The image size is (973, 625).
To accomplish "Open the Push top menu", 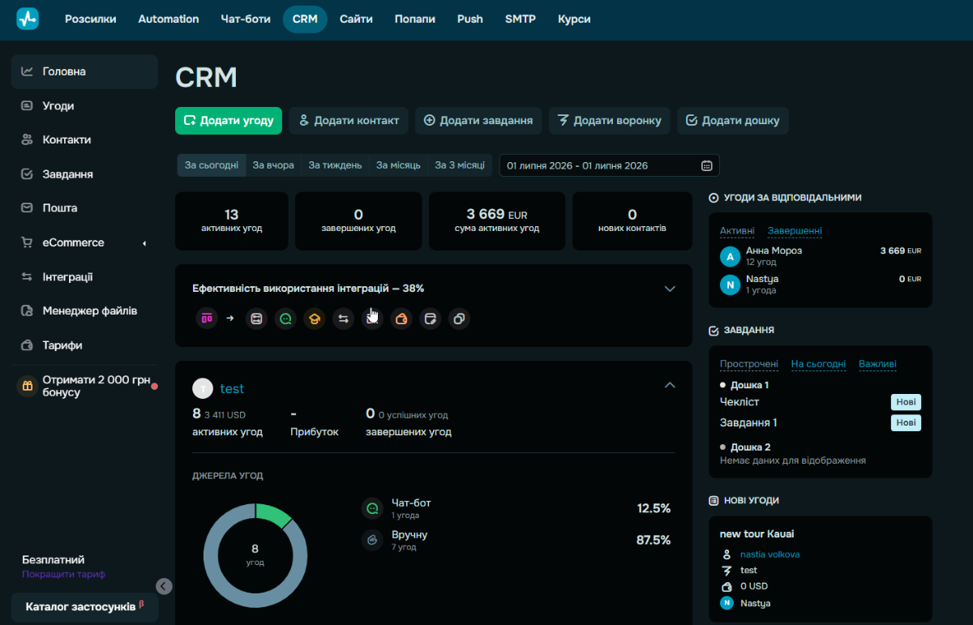I will coord(470,19).
